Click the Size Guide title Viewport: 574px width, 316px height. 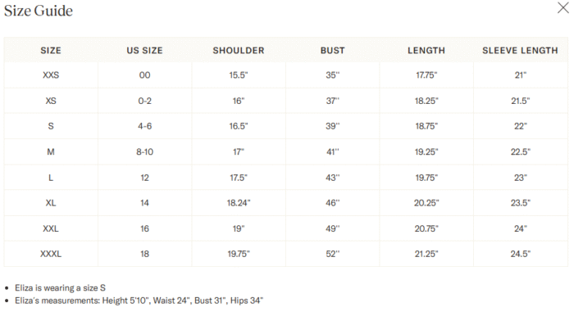(x=39, y=11)
